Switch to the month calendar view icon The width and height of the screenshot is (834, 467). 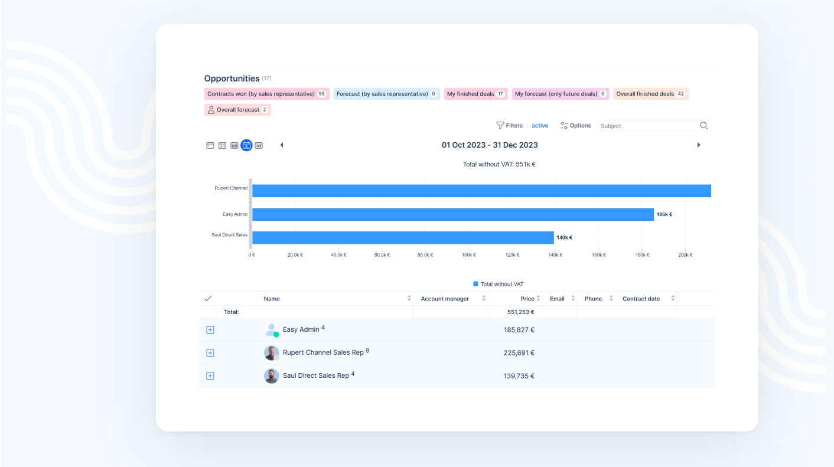point(234,145)
